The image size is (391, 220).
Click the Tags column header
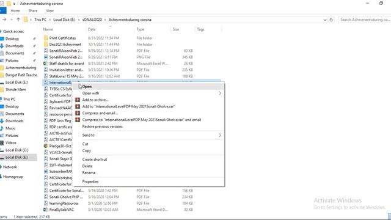click(x=201, y=29)
